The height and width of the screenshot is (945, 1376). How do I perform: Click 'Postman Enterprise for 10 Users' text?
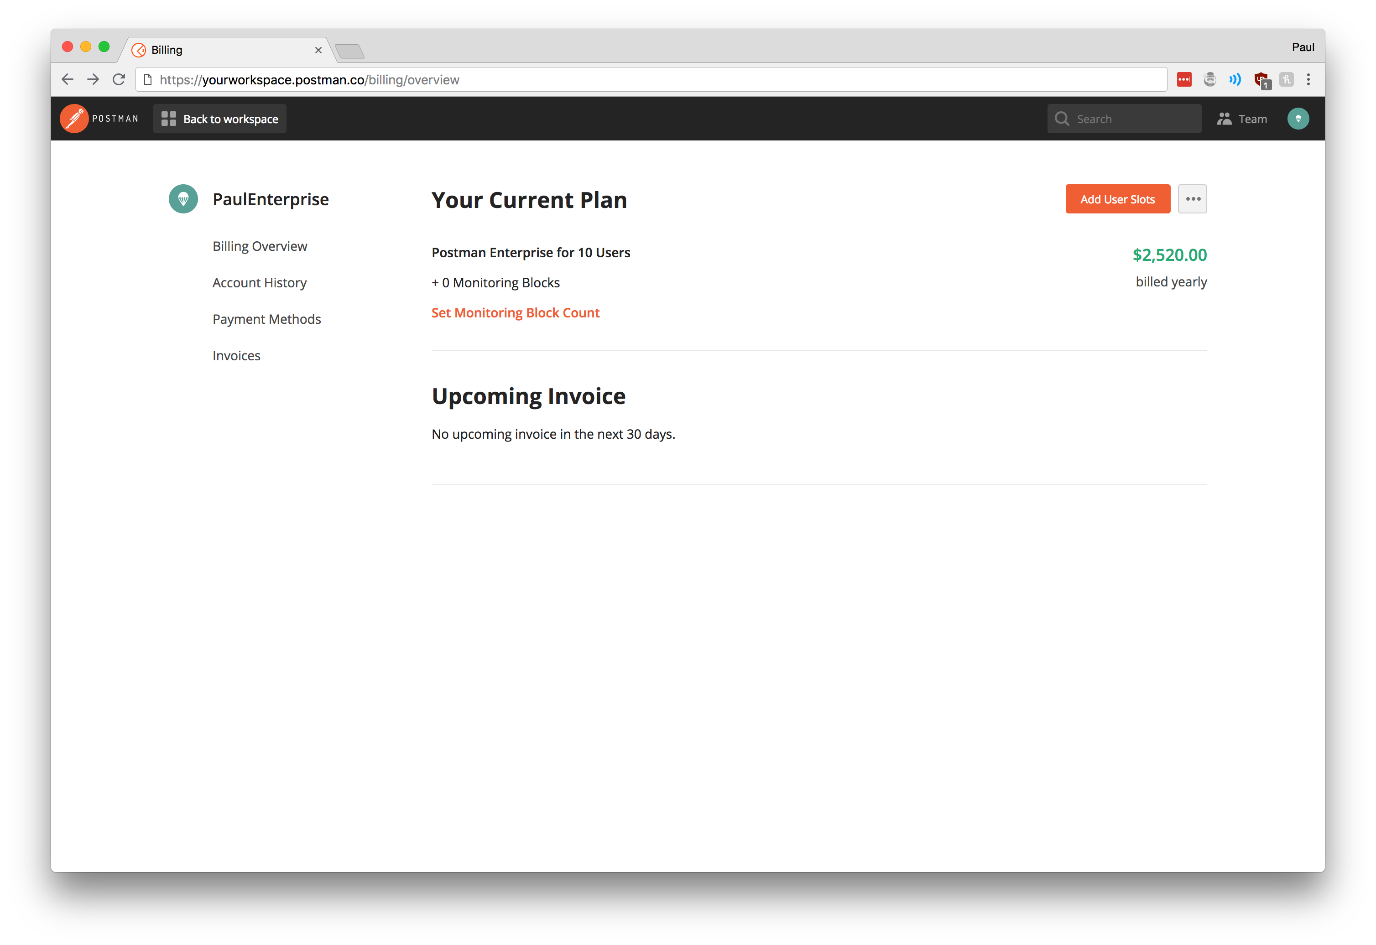pos(531,253)
